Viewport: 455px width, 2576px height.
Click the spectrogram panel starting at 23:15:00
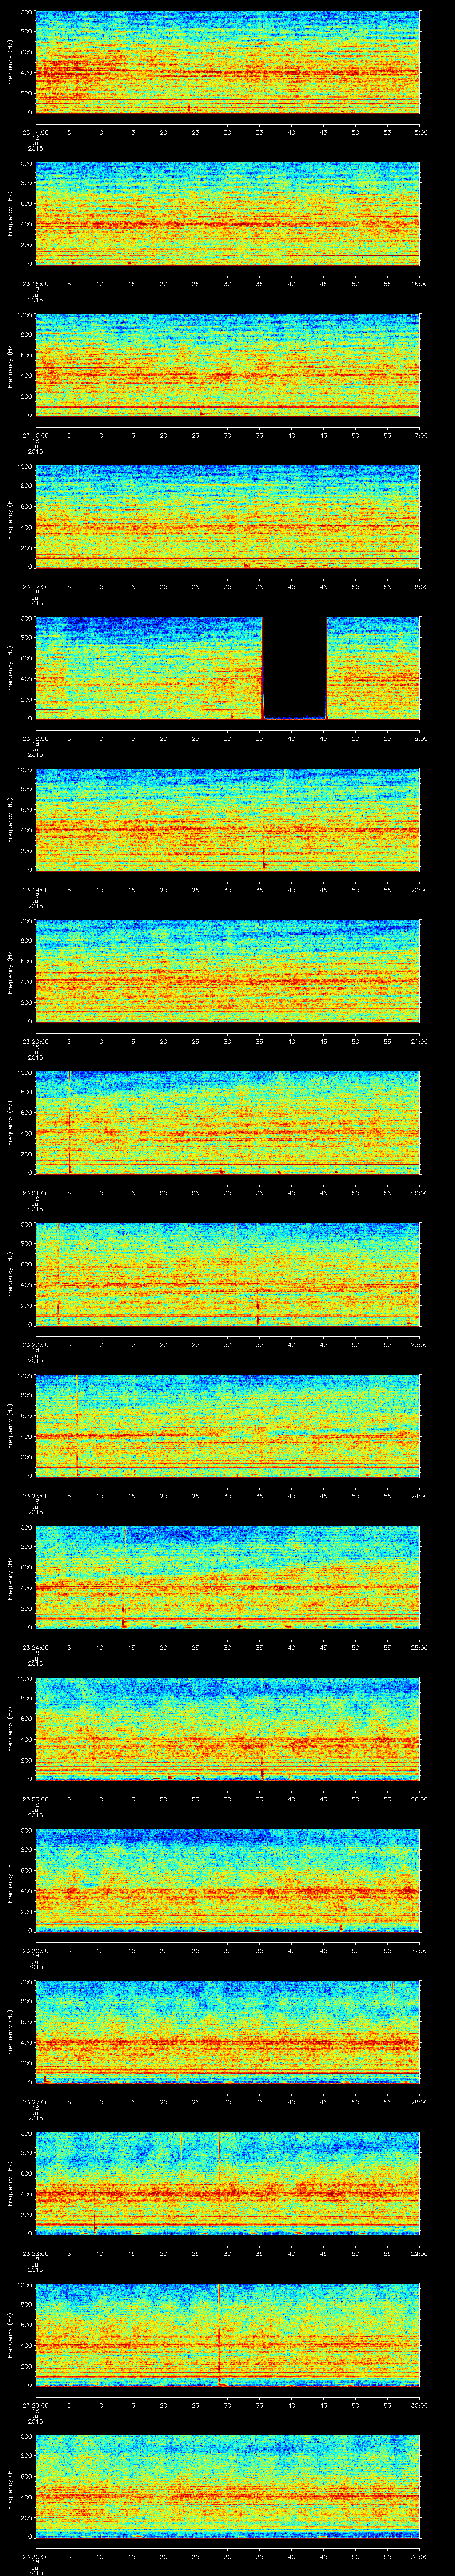[x=227, y=214]
